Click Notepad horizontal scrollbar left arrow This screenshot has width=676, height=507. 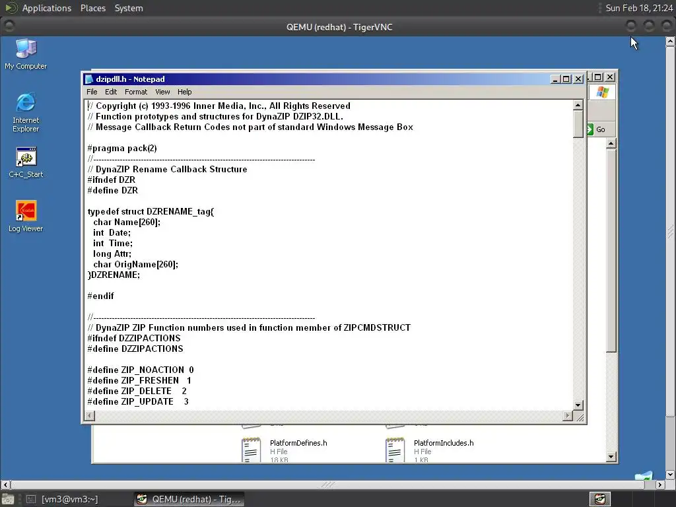(x=90, y=416)
